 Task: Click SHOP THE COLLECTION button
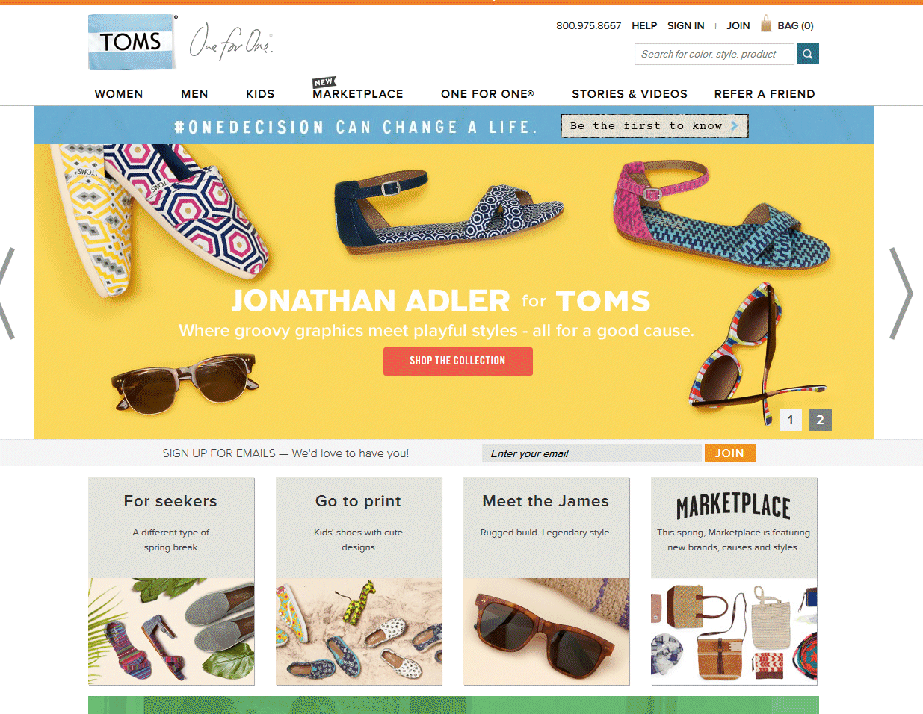point(458,361)
